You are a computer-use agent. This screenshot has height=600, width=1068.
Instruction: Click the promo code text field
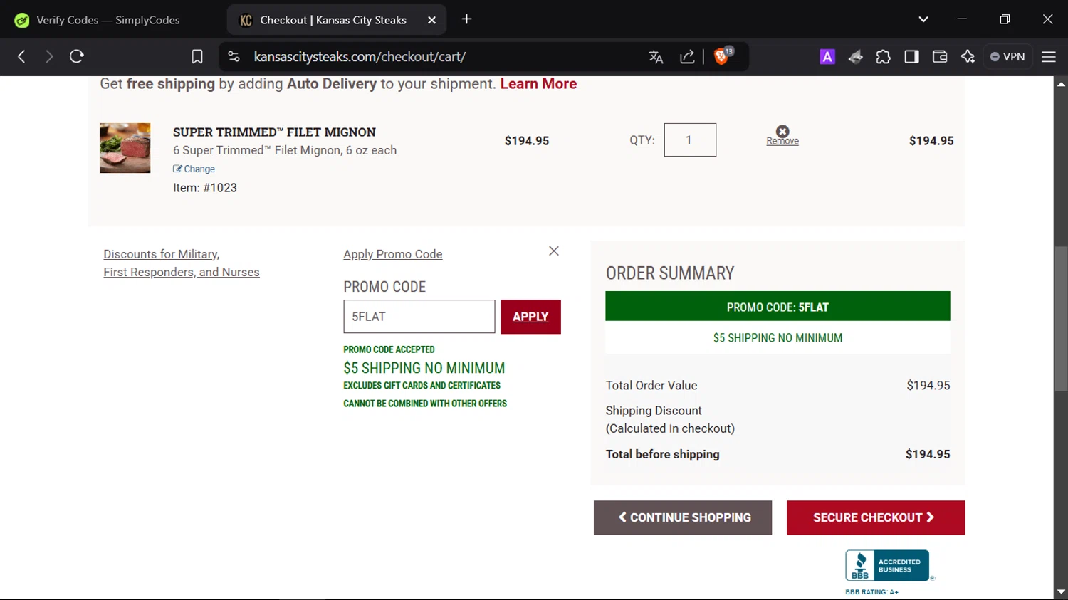click(x=419, y=317)
